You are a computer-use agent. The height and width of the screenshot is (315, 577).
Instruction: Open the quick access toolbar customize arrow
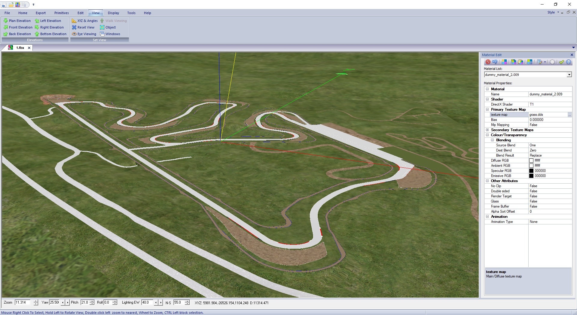[x=33, y=4]
